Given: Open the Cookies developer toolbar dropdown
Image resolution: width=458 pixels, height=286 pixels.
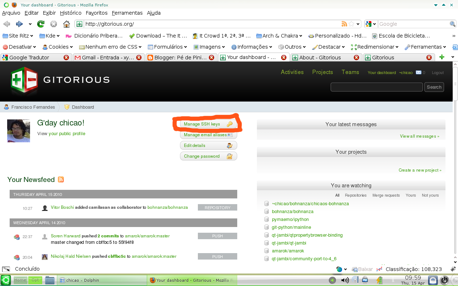Looking at the screenshot, I should [x=58, y=47].
